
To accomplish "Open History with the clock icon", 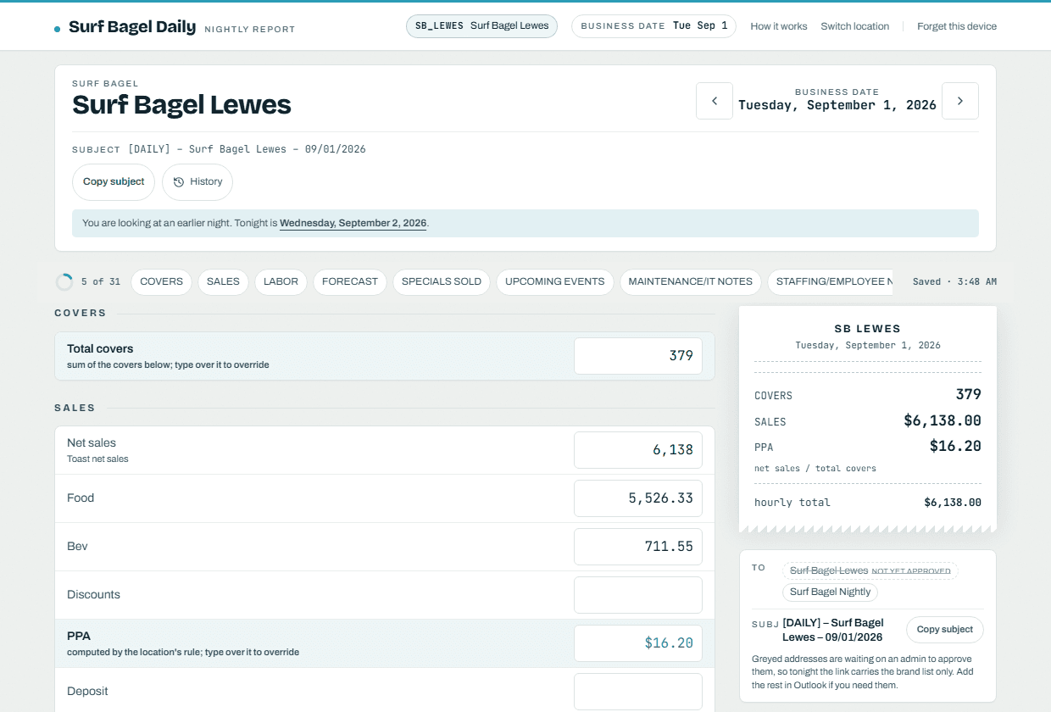I will coord(197,182).
